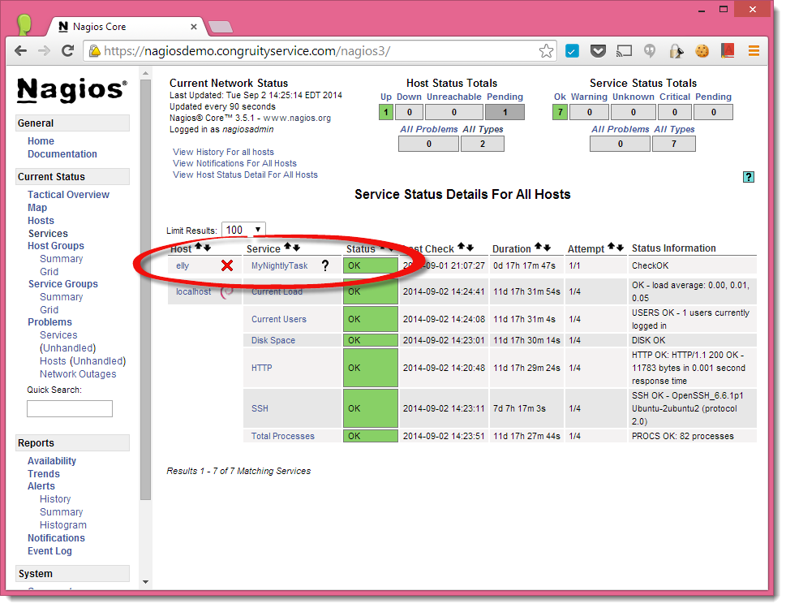Image resolution: width=786 pixels, height=608 pixels.
Task: Click the sidebar scrollbar down arrow
Action: pyautogui.click(x=145, y=582)
